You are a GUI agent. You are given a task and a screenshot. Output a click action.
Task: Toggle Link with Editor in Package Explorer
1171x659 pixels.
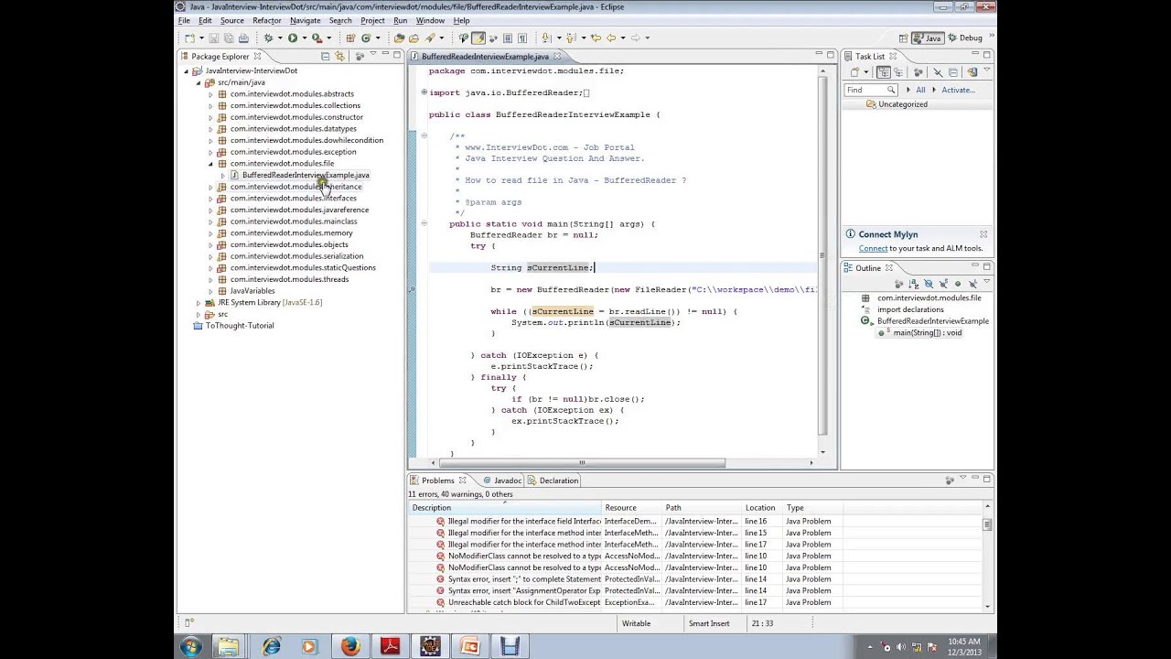tap(339, 57)
